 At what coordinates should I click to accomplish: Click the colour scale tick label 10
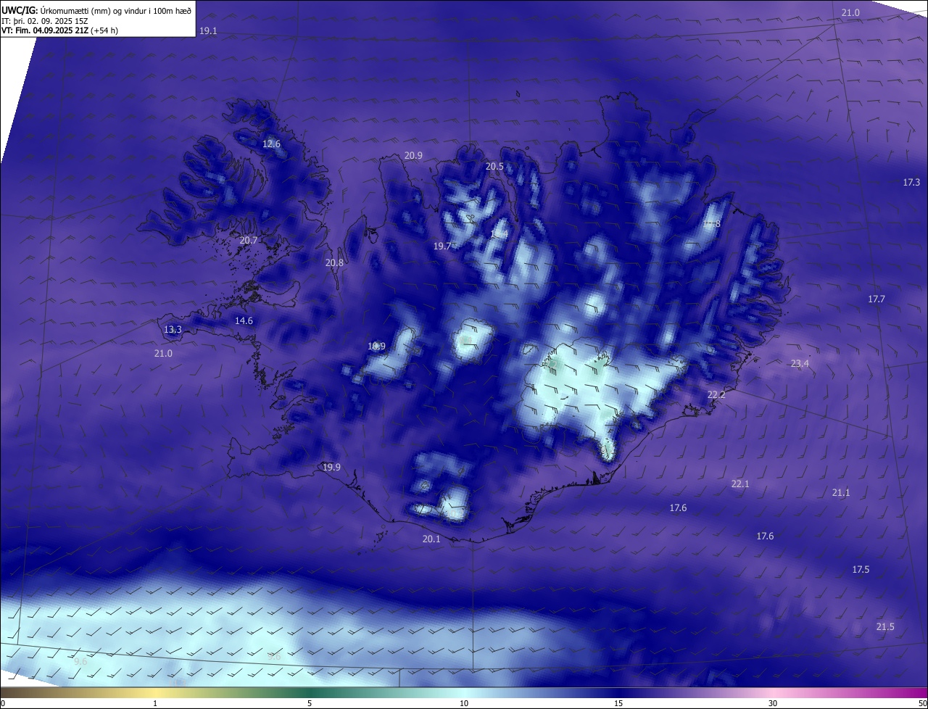[x=464, y=704]
